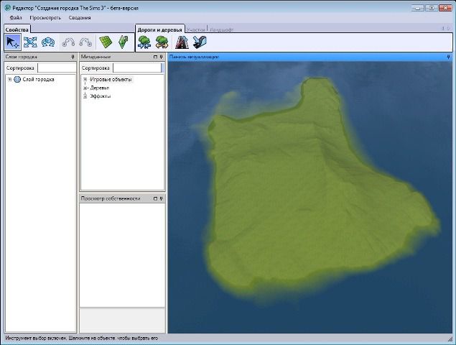Click the blue sidewalk tool icon
This screenshot has width=456, height=345.
coord(200,42)
